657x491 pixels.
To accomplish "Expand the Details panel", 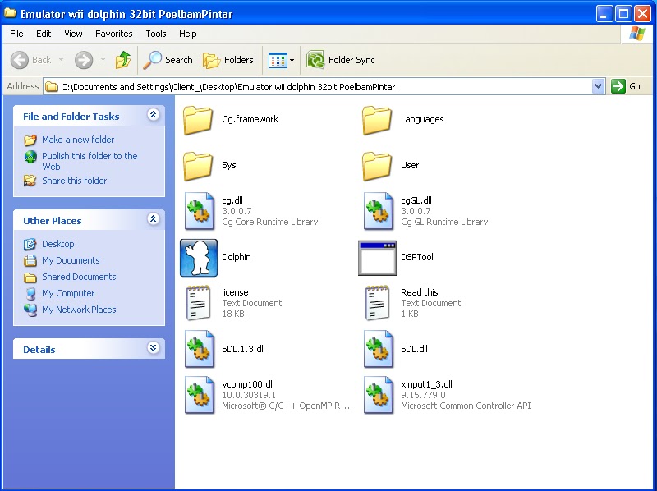I will click(154, 349).
